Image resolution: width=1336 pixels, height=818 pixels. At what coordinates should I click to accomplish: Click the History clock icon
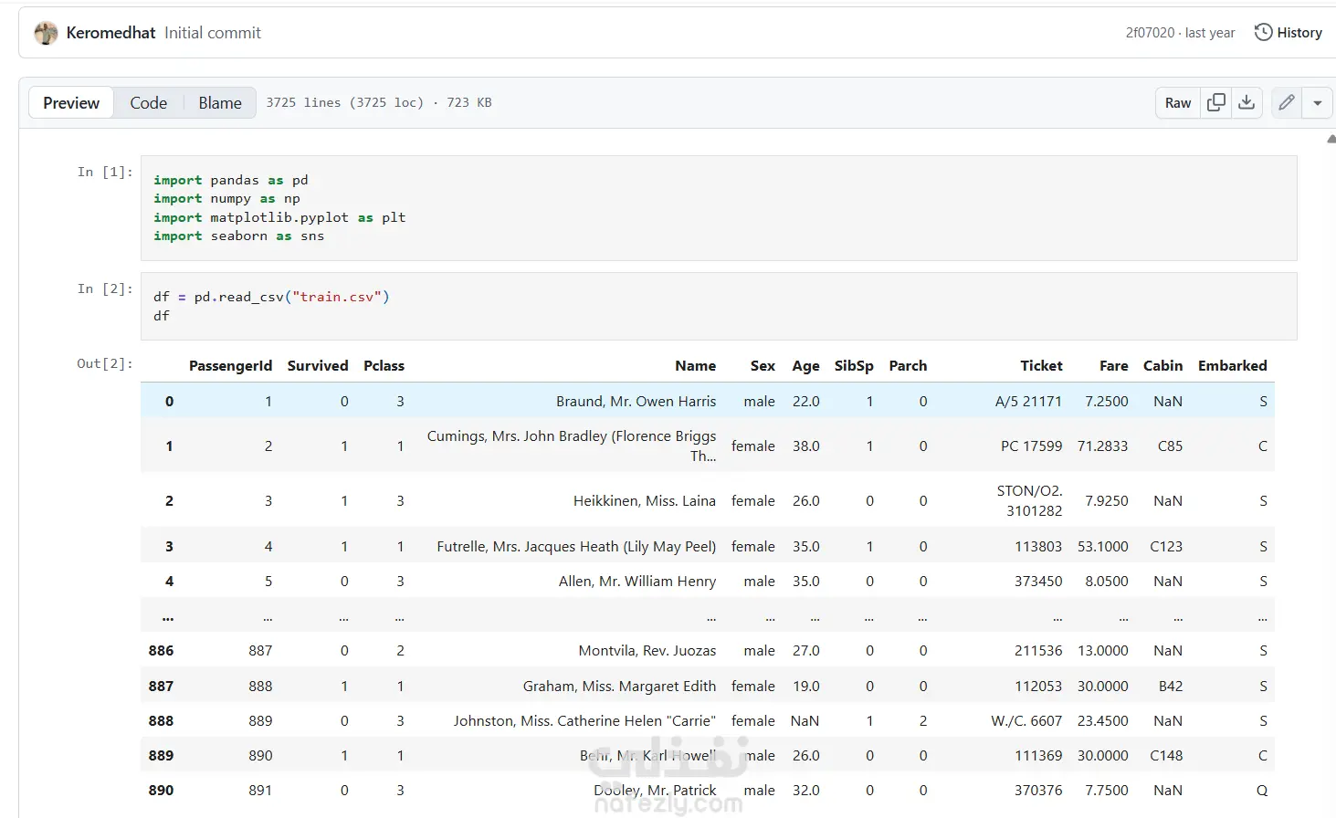1263,32
